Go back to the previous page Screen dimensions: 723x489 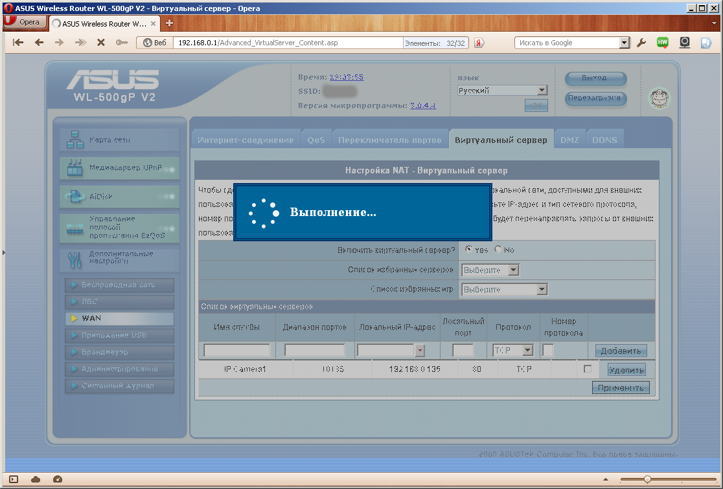click(39, 43)
